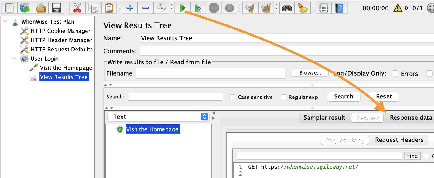Collapse the User Login node

[x=14, y=59]
